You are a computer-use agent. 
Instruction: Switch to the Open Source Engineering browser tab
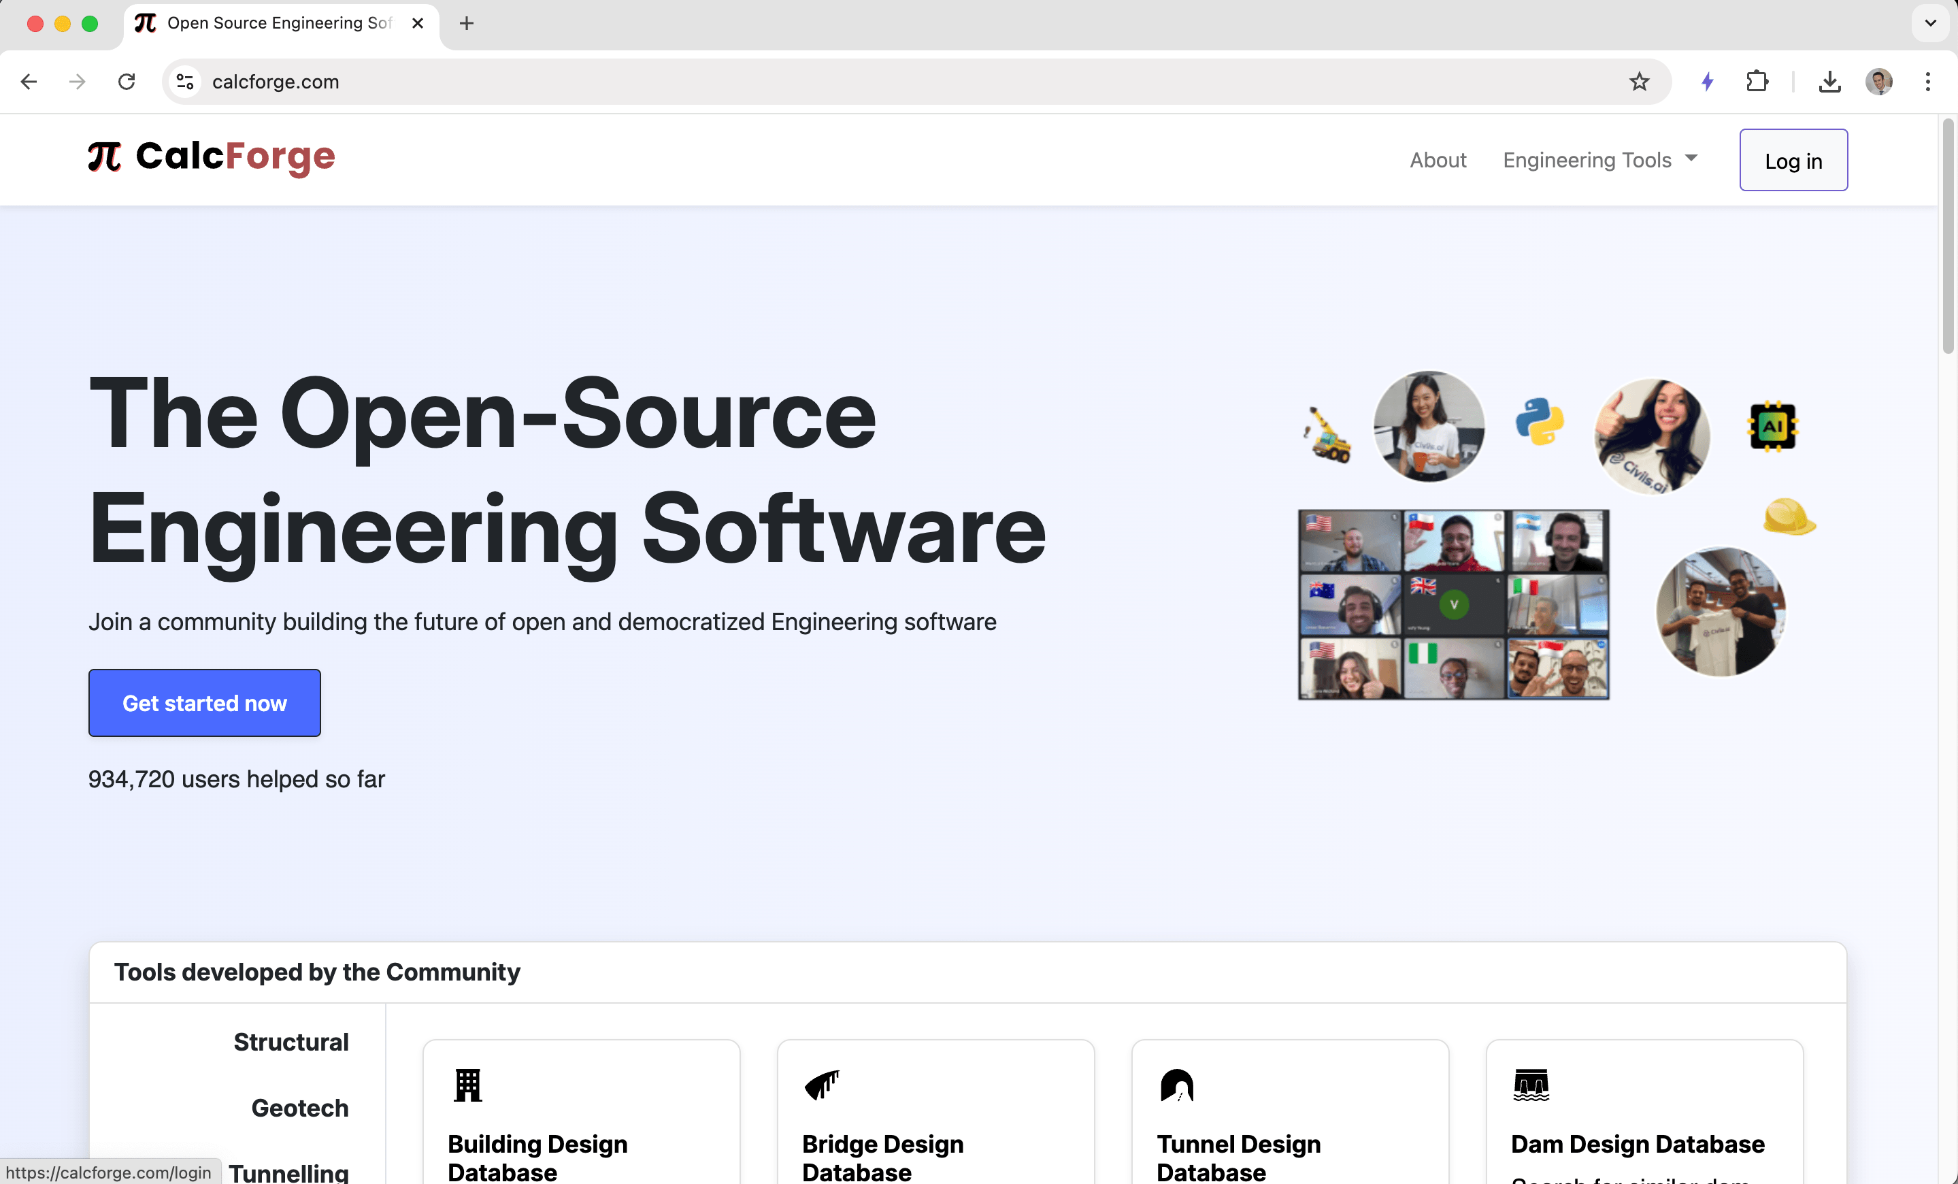point(280,24)
